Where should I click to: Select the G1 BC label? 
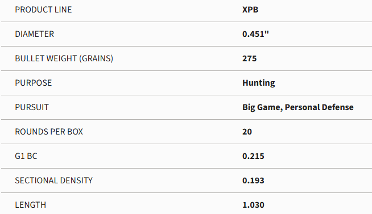(26, 156)
